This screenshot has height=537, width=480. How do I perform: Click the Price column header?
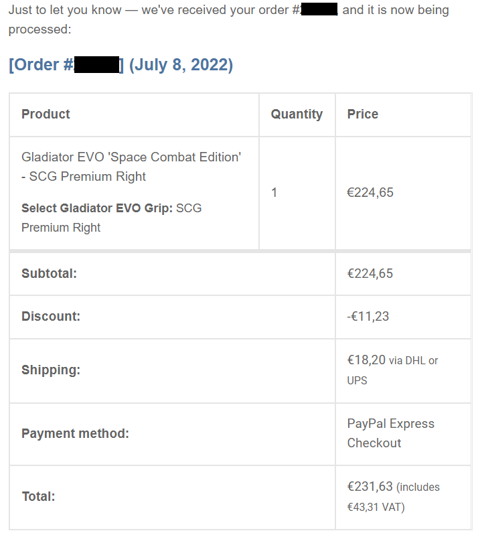tap(362, 114)
